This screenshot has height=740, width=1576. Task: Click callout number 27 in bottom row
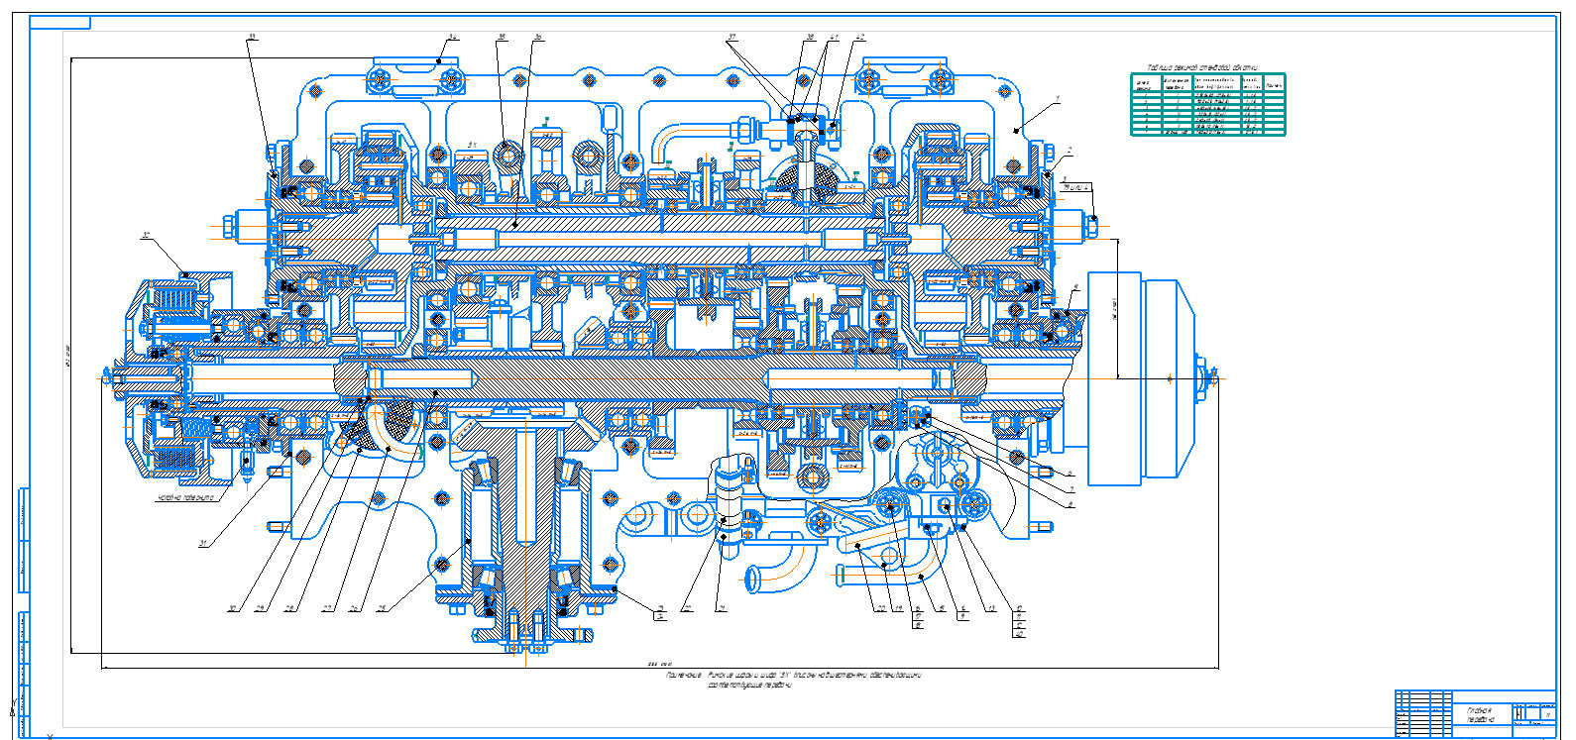click(x=327, y=608)
